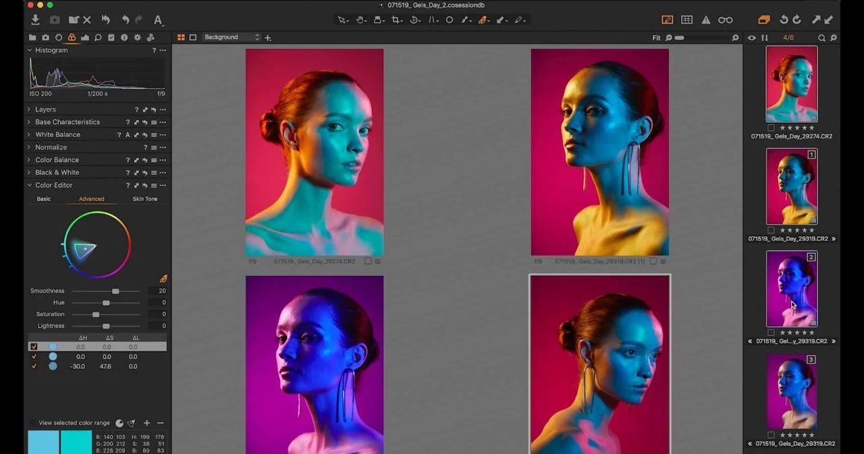Select the Rotate straighten tool
Screen dimensions: 864x454
414,20
